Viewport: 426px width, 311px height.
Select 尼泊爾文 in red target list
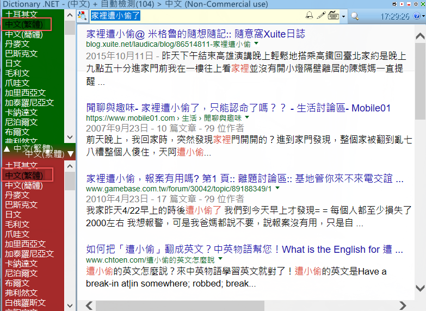pos(21,273)
